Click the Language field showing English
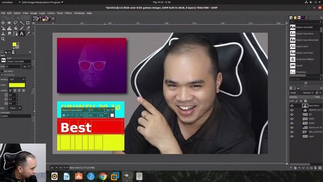The height and width of the screenshot is (182, 323). click(16, 116)
